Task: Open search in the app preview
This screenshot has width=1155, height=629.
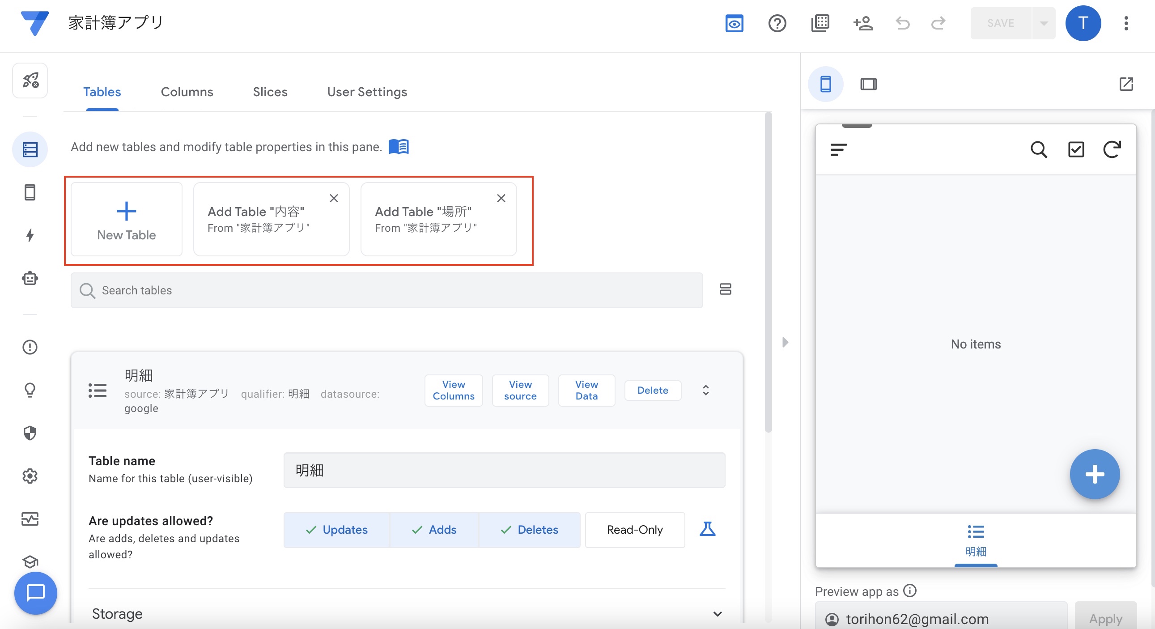Action: 1039,149
